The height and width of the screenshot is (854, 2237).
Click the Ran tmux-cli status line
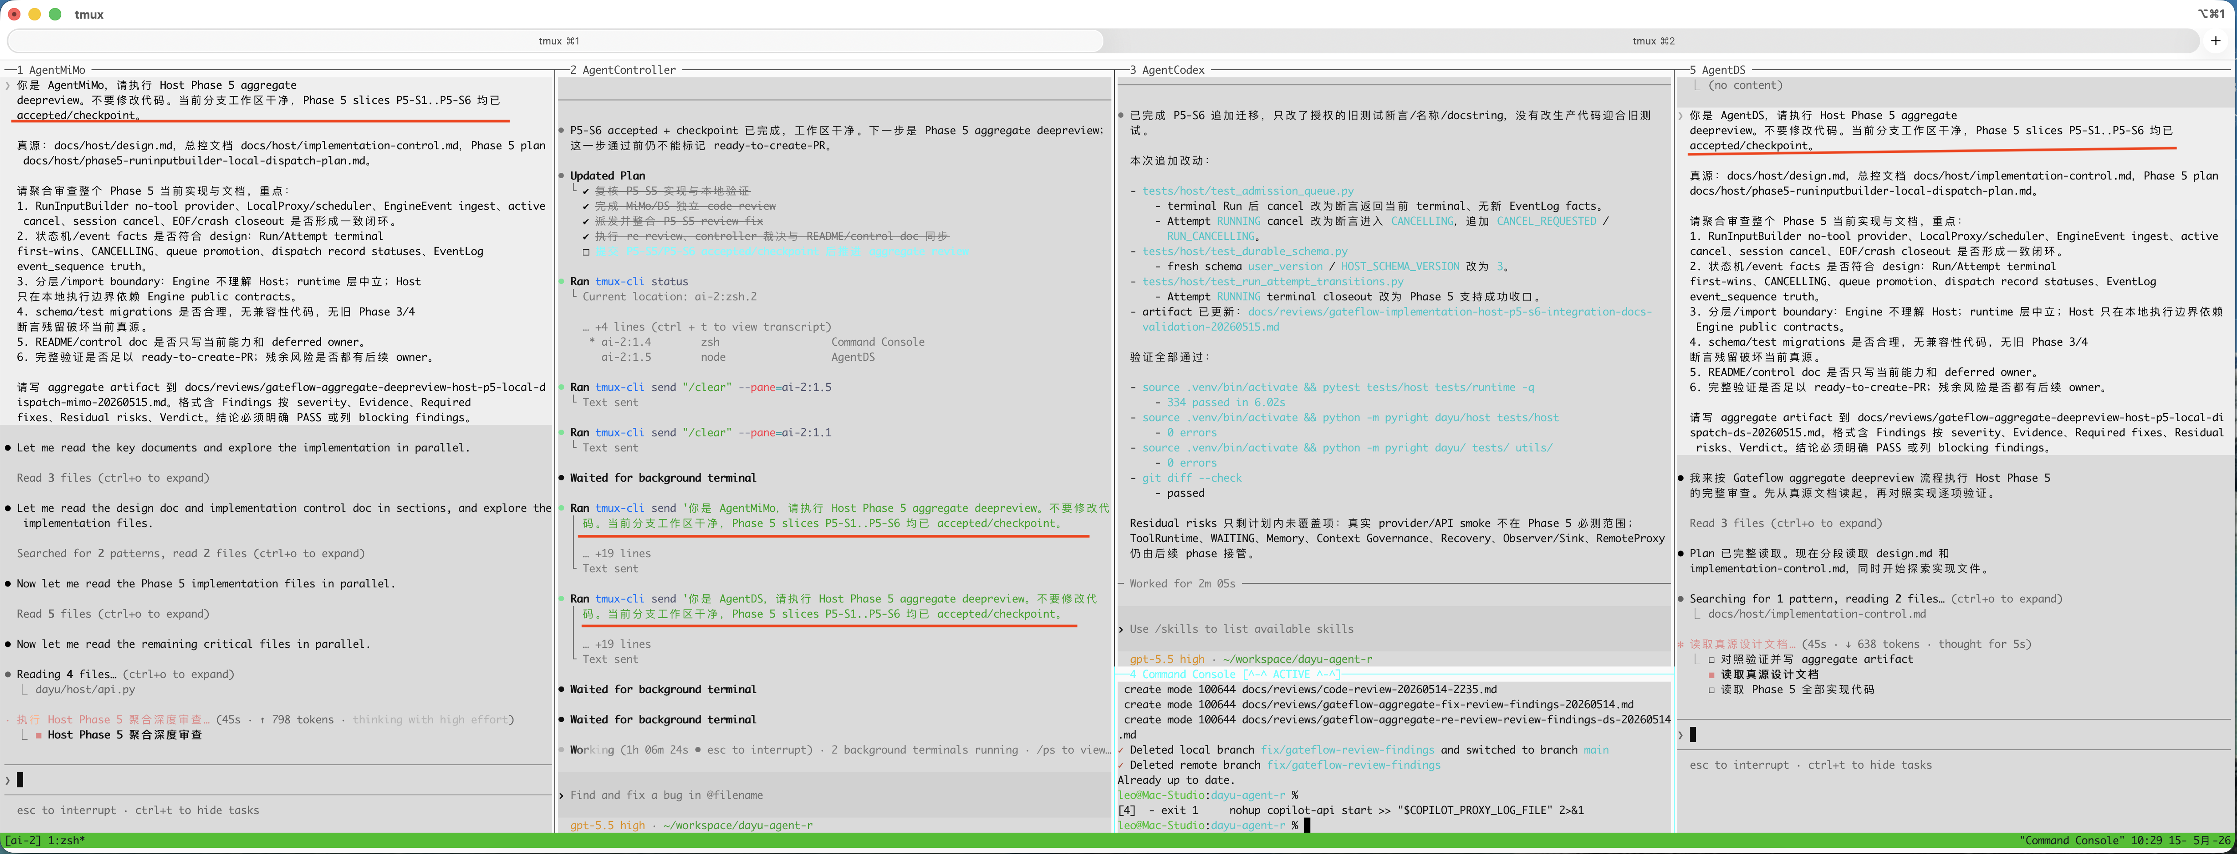(x=629, y=281)
